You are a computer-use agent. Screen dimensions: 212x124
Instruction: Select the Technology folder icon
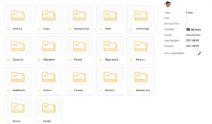pyautogui.click(x=141, y=15)
